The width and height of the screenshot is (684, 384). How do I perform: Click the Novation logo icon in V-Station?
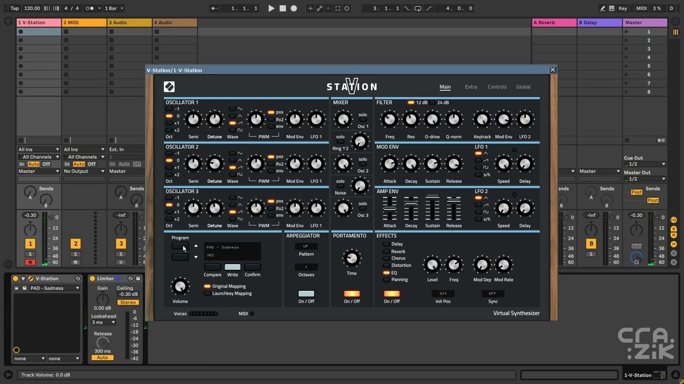pyautogui.click(x=169, y=86)
